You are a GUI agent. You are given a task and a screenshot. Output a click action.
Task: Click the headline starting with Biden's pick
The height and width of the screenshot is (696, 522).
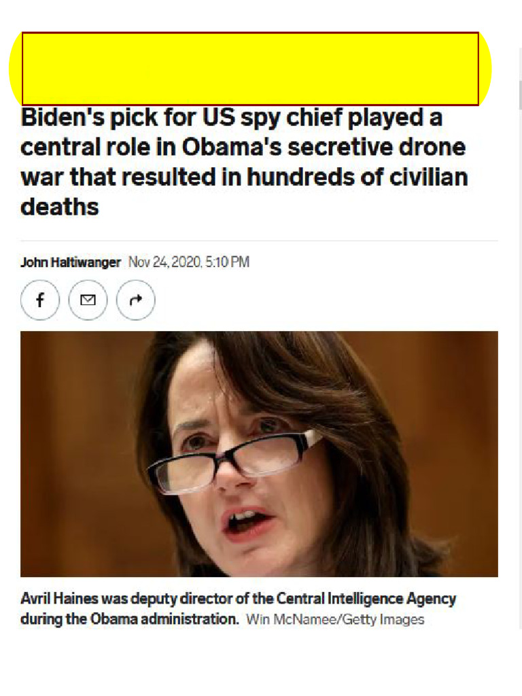pyautogui.click(x=244, y=162)
